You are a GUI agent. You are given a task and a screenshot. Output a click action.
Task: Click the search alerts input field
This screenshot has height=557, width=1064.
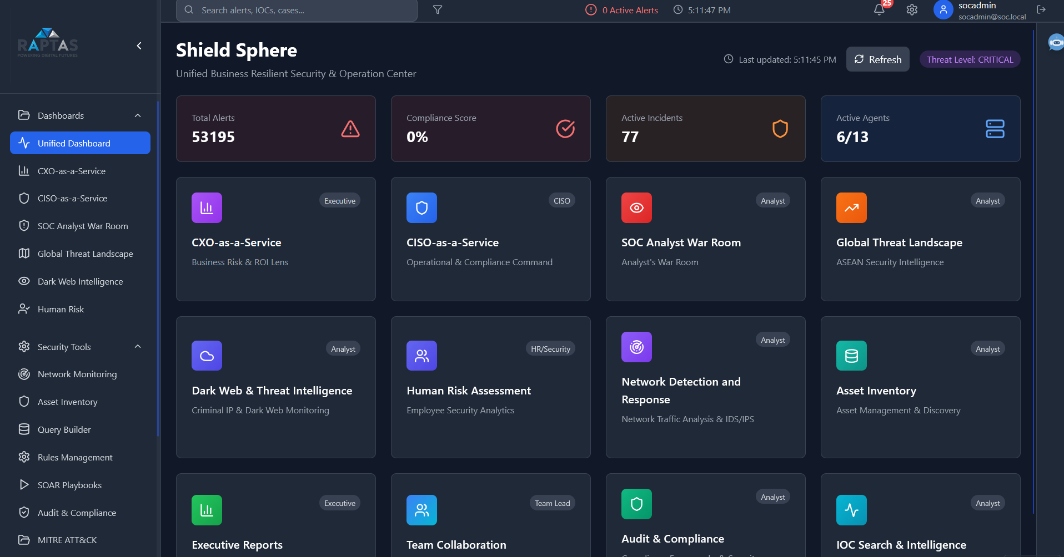click(297, 9)
